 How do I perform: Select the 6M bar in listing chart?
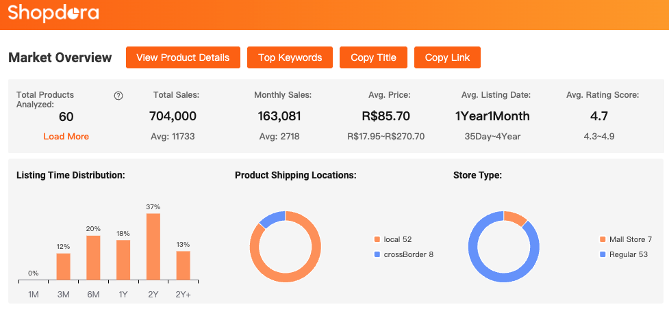pos(93,258)
